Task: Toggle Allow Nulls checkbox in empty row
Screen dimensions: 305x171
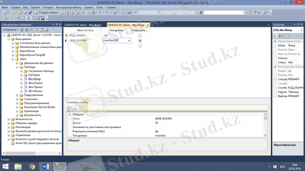Action: (x=140, y=46)
